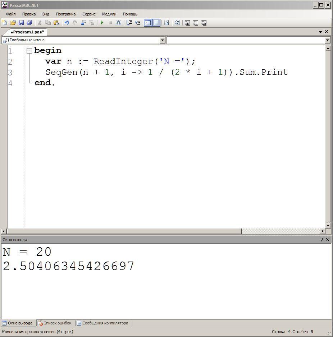
Task: Compile the program using the build icon
Action: click(x=119, y=23)
